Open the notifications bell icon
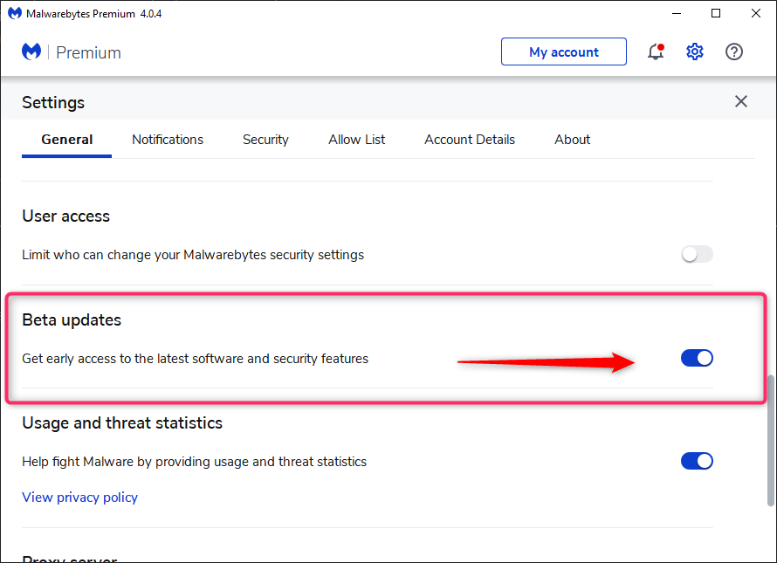 [656, 51]
